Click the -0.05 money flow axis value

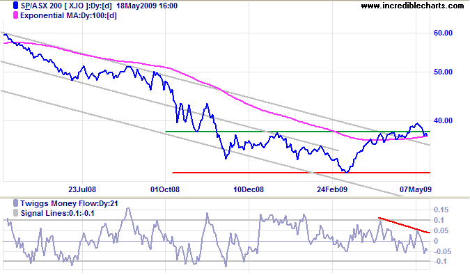point(442,251)
